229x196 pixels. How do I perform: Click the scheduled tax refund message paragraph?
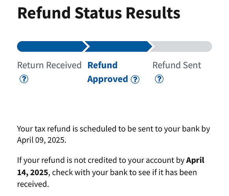[114, 134]
